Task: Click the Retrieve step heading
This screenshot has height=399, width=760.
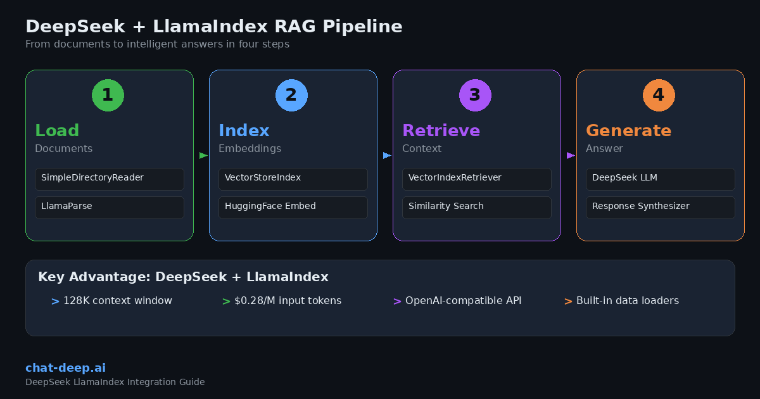Action: (x=441, y=130)
